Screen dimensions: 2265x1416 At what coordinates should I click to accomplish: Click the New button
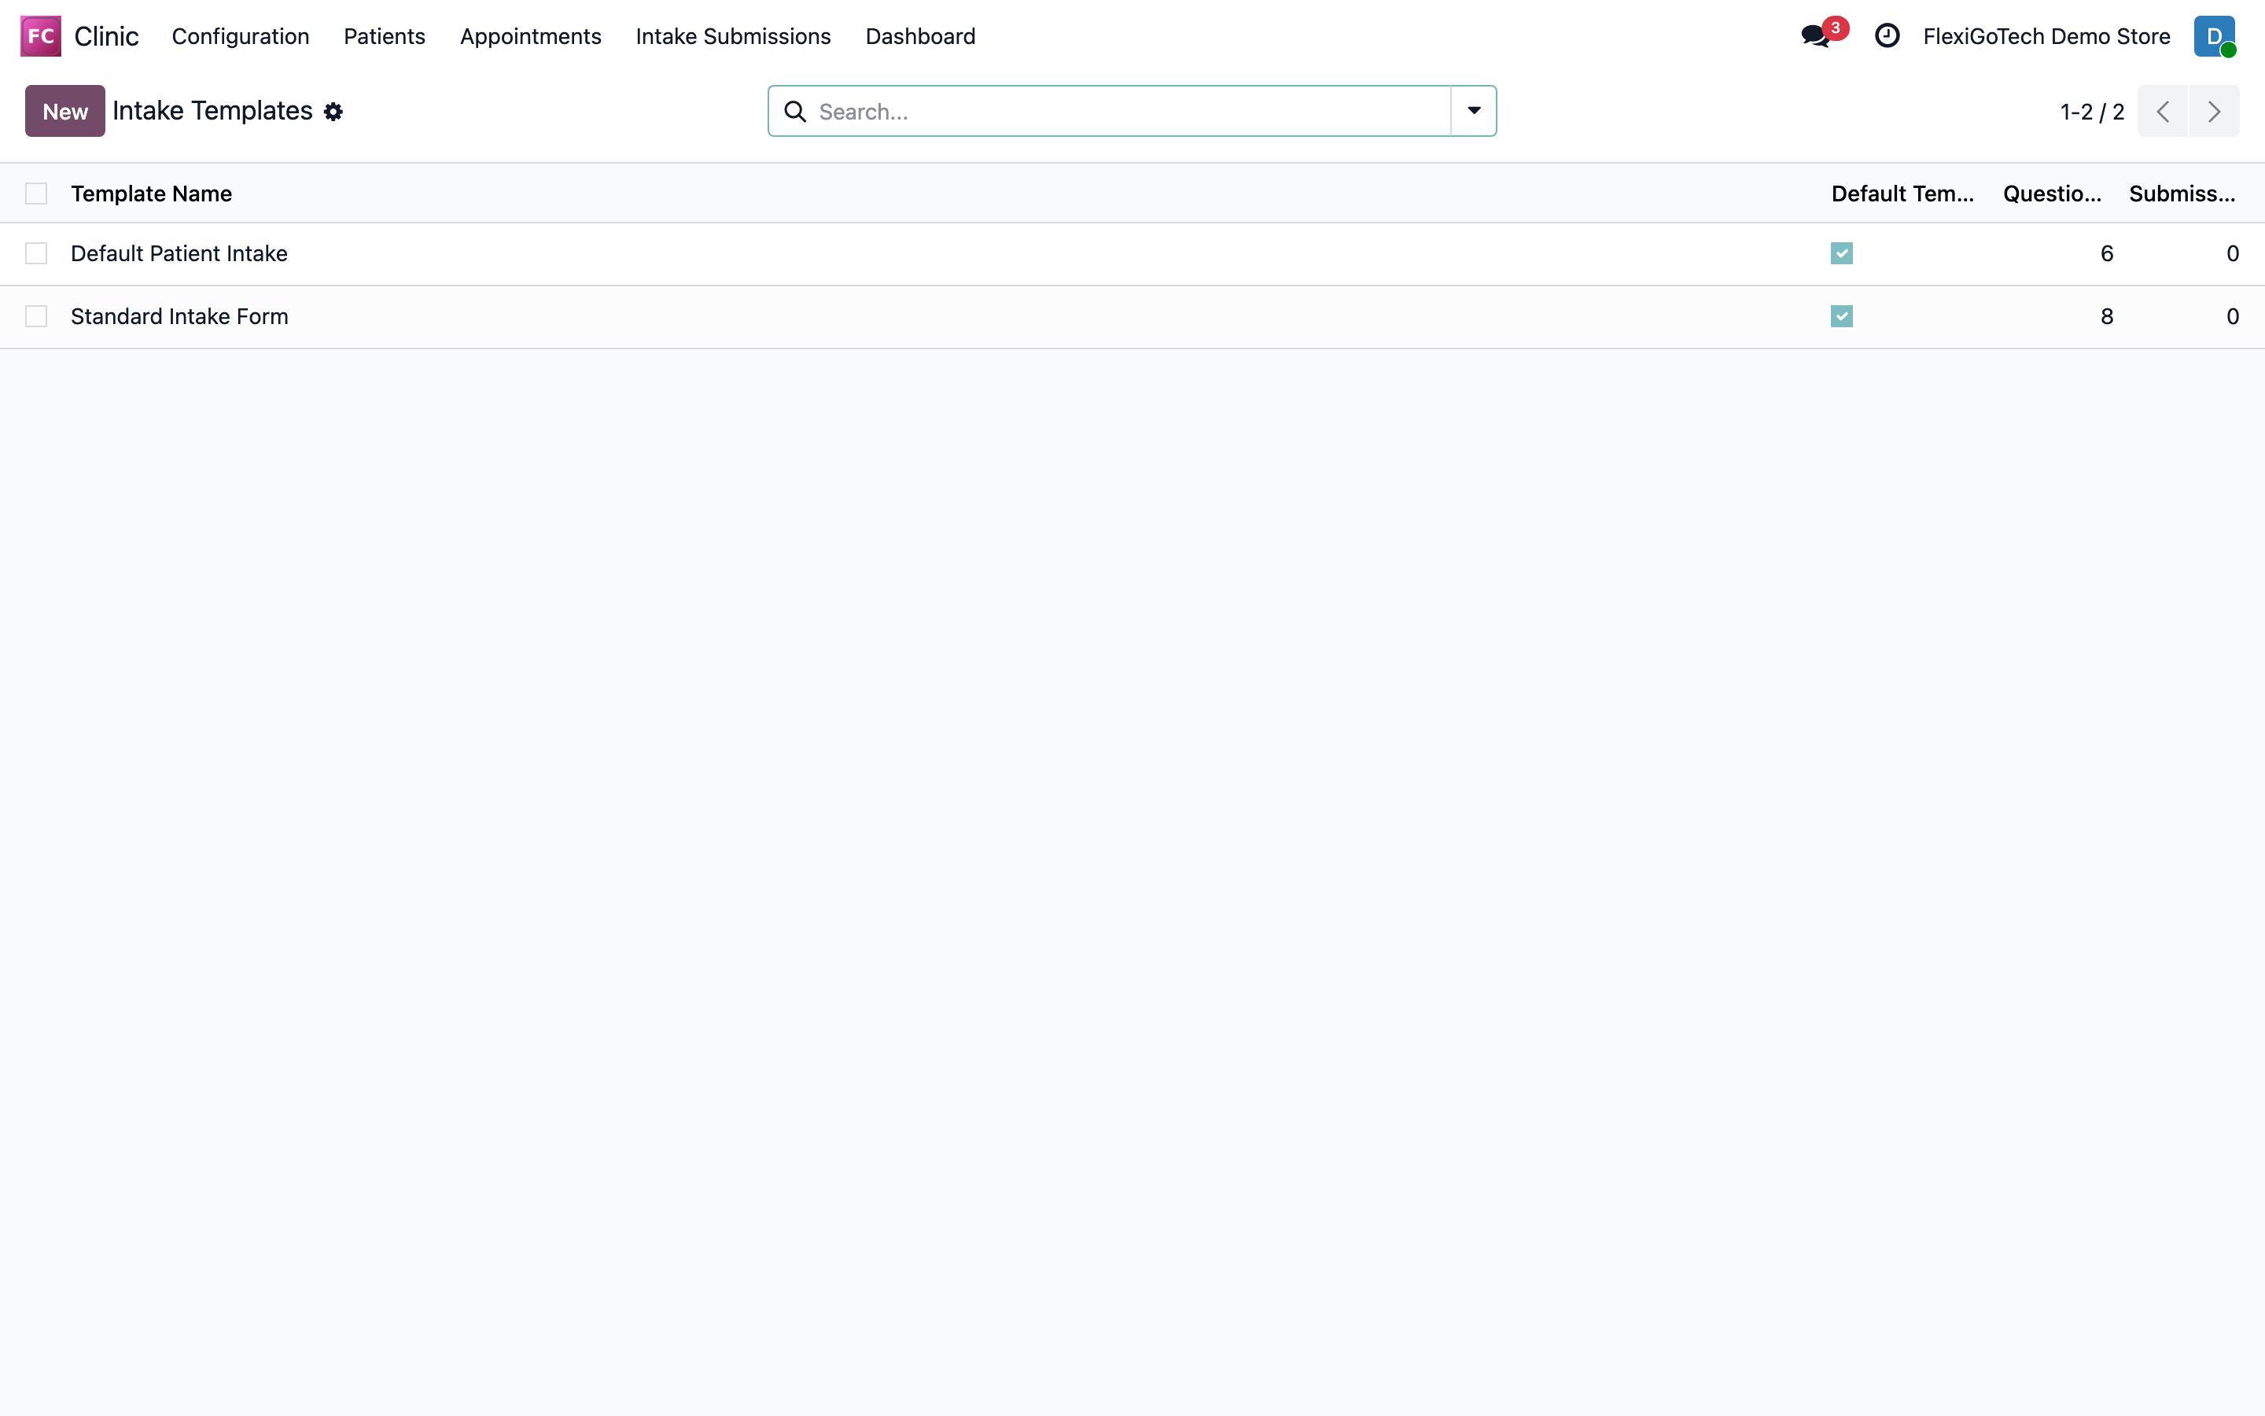[64, 112]
